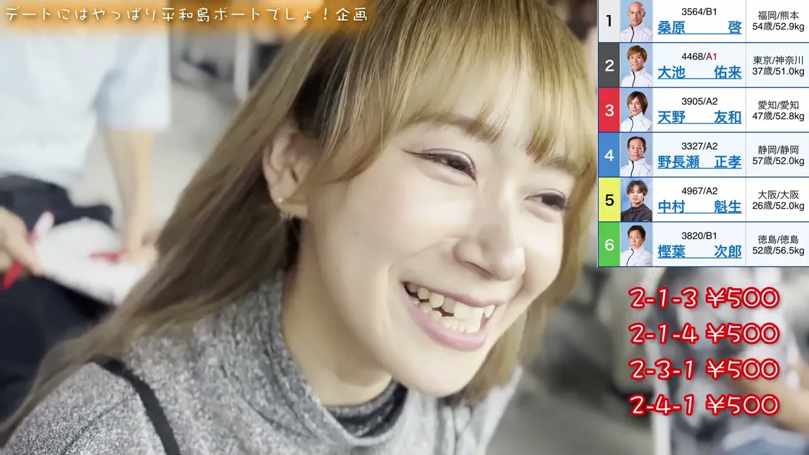
Task: Click registration text 4967/A2
Action: [x=699, y=191]
